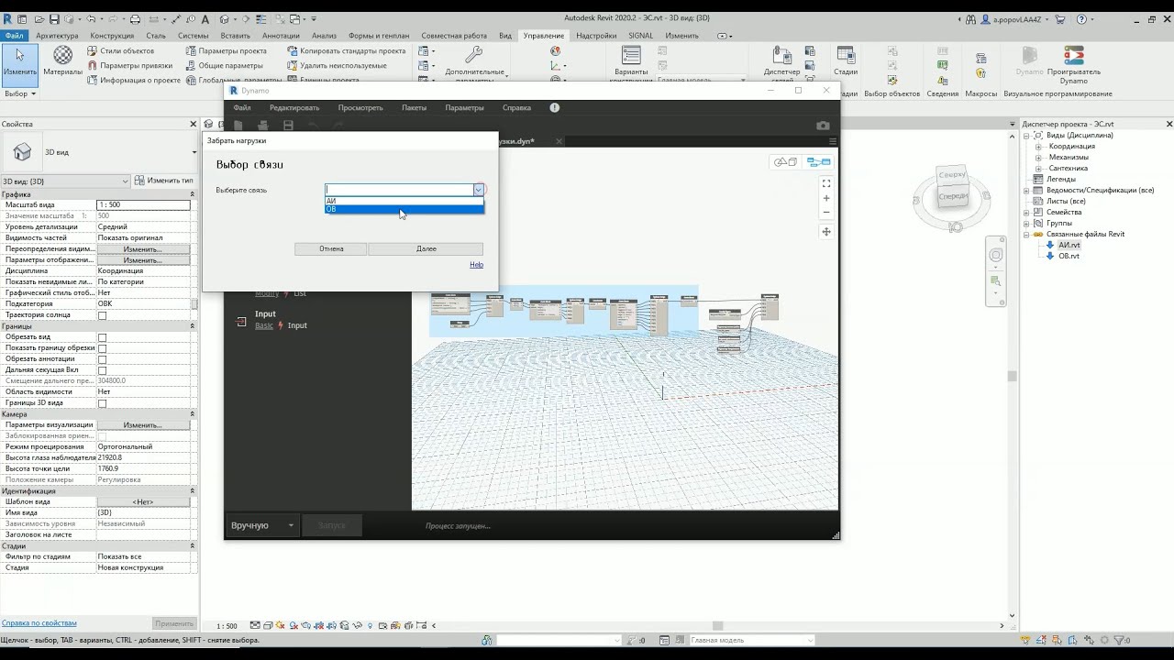Click Удалить неиспользуемые (Purge Unused)
Image resolution: width=1174 pixels, height=660 pixels.
click(x=337, y=66)
